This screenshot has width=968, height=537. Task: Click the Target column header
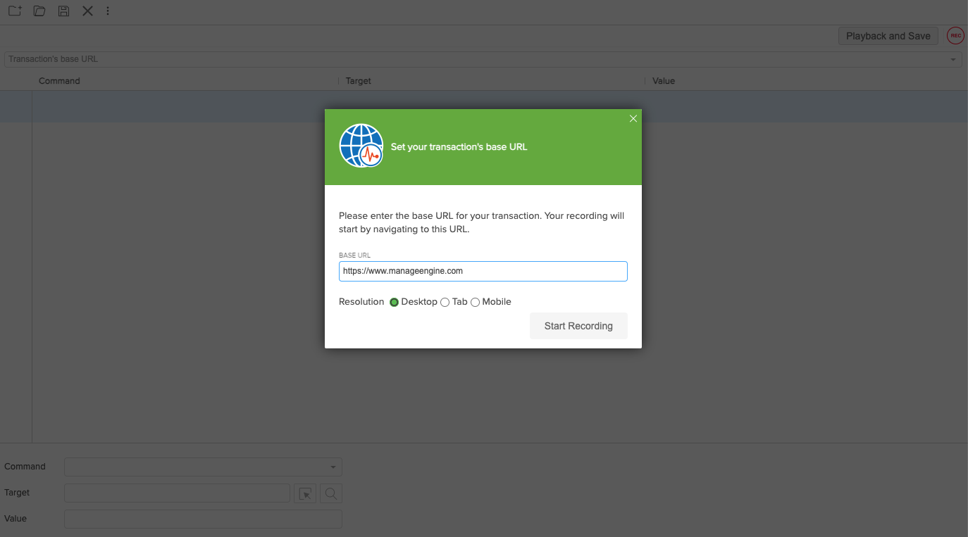pos(358,81)
